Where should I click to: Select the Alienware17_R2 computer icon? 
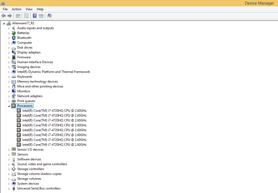(9, 23)
